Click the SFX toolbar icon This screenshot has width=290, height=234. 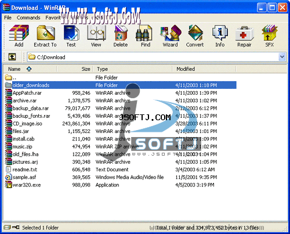click(x=270, y=33)
